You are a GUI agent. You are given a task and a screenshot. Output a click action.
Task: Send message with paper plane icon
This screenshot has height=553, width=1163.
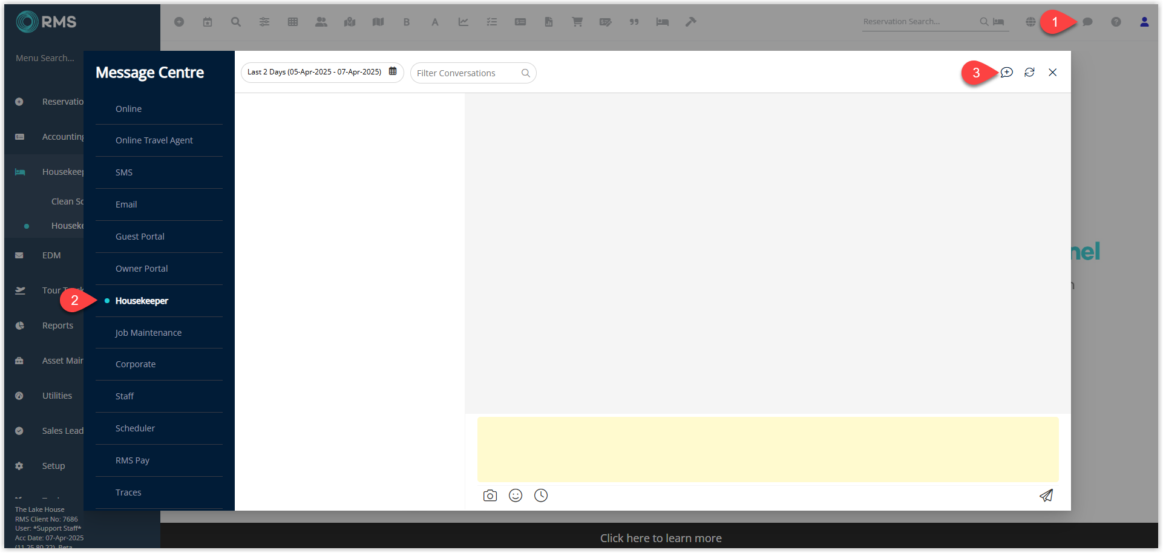(x=1046, y=496)
